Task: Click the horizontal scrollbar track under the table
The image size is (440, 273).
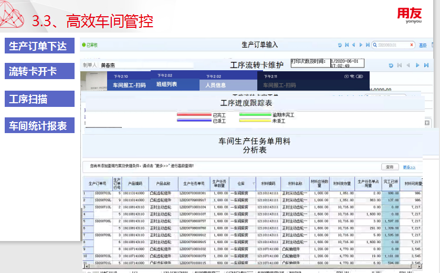Action: pyautogui.click(x=252, y=267)
